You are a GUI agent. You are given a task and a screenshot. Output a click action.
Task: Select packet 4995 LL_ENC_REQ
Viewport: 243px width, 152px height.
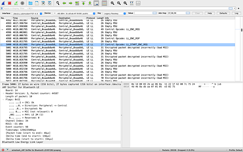[x=118, y=29]
